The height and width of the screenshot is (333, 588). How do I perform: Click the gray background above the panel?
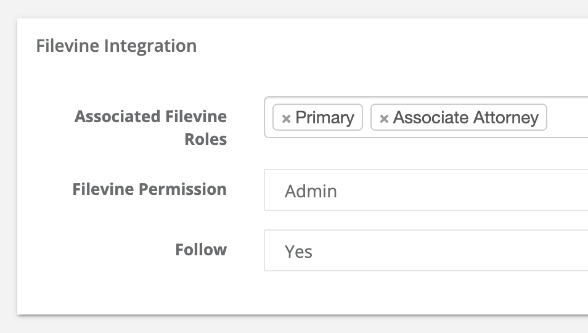coord(294,9)
